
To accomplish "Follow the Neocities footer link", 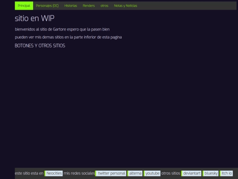I will [54, 173].
